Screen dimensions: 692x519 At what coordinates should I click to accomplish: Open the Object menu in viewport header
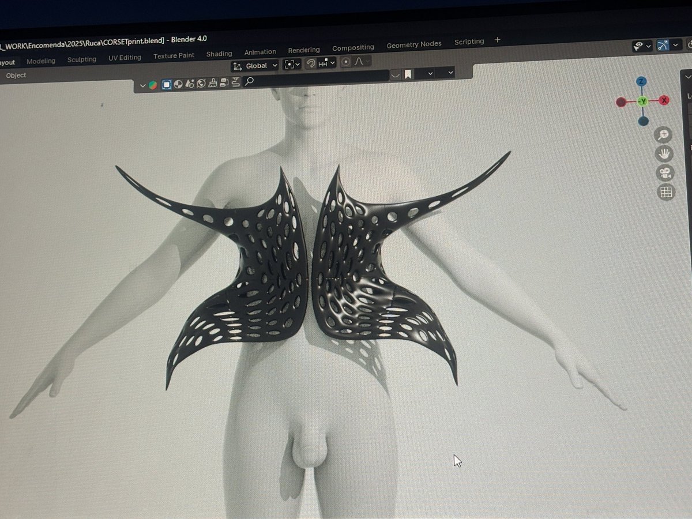coord(16,76)
